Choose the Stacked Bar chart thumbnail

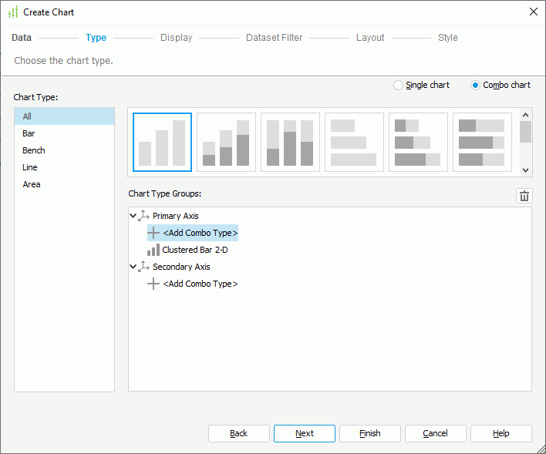point(226,142)
